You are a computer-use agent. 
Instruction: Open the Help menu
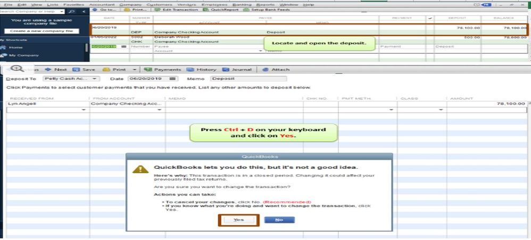click(309, 5)
